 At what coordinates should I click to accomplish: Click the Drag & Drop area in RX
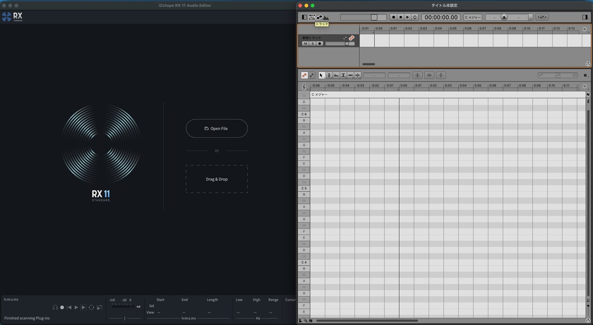pos(217,179)
